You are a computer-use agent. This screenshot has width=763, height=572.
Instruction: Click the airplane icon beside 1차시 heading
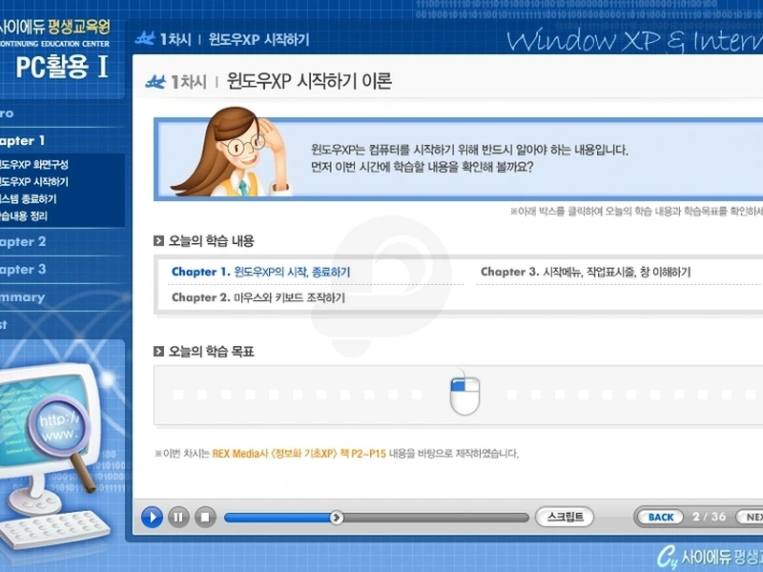155,82
